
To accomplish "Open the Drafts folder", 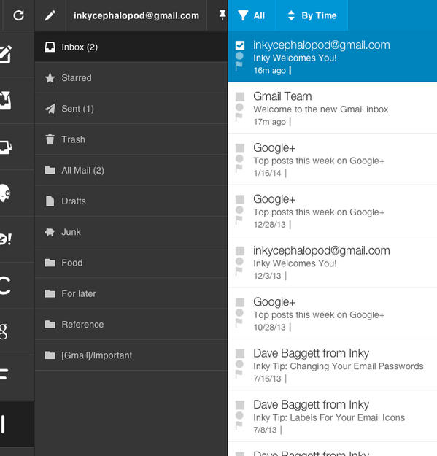I will click(131, 201).
